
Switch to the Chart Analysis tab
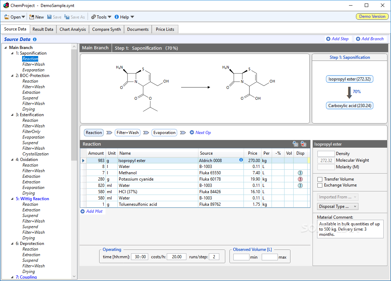[x=73, y=29]
